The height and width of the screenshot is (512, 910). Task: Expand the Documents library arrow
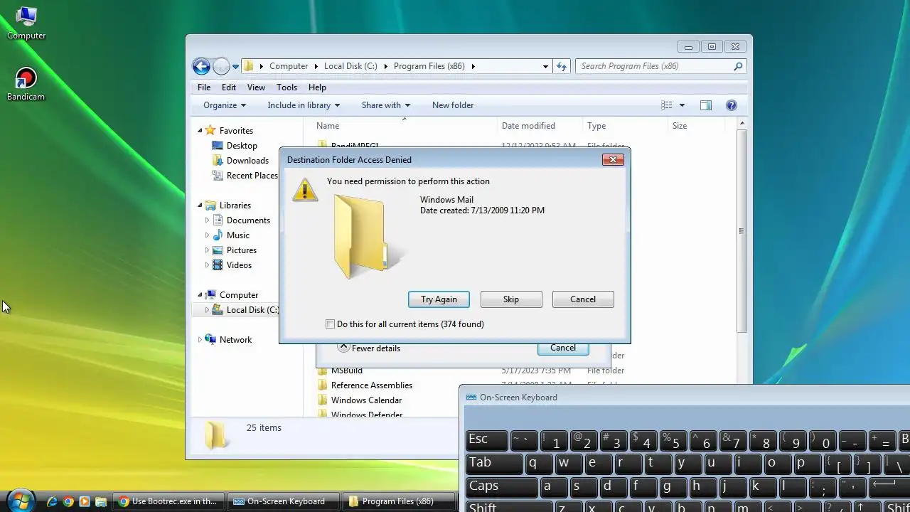(207, 220)
